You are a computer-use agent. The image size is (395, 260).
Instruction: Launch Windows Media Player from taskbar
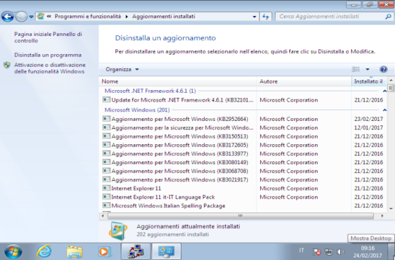105,252
